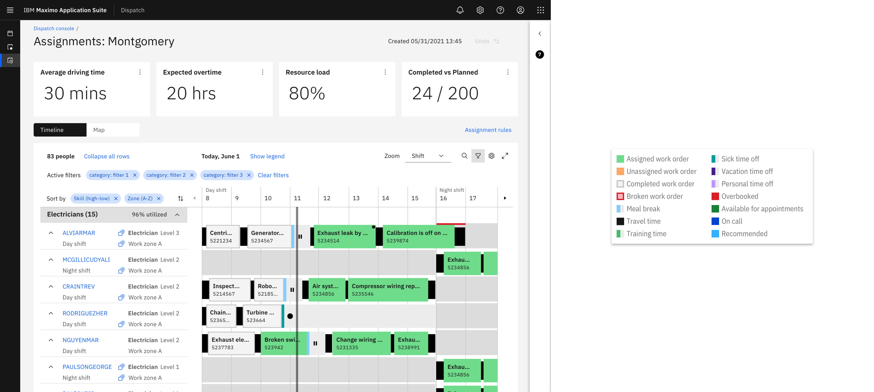Select work order Exhaust leak by 5234514
The width and height of the screenshot is (874, 392).
click(x=344, y=237)
